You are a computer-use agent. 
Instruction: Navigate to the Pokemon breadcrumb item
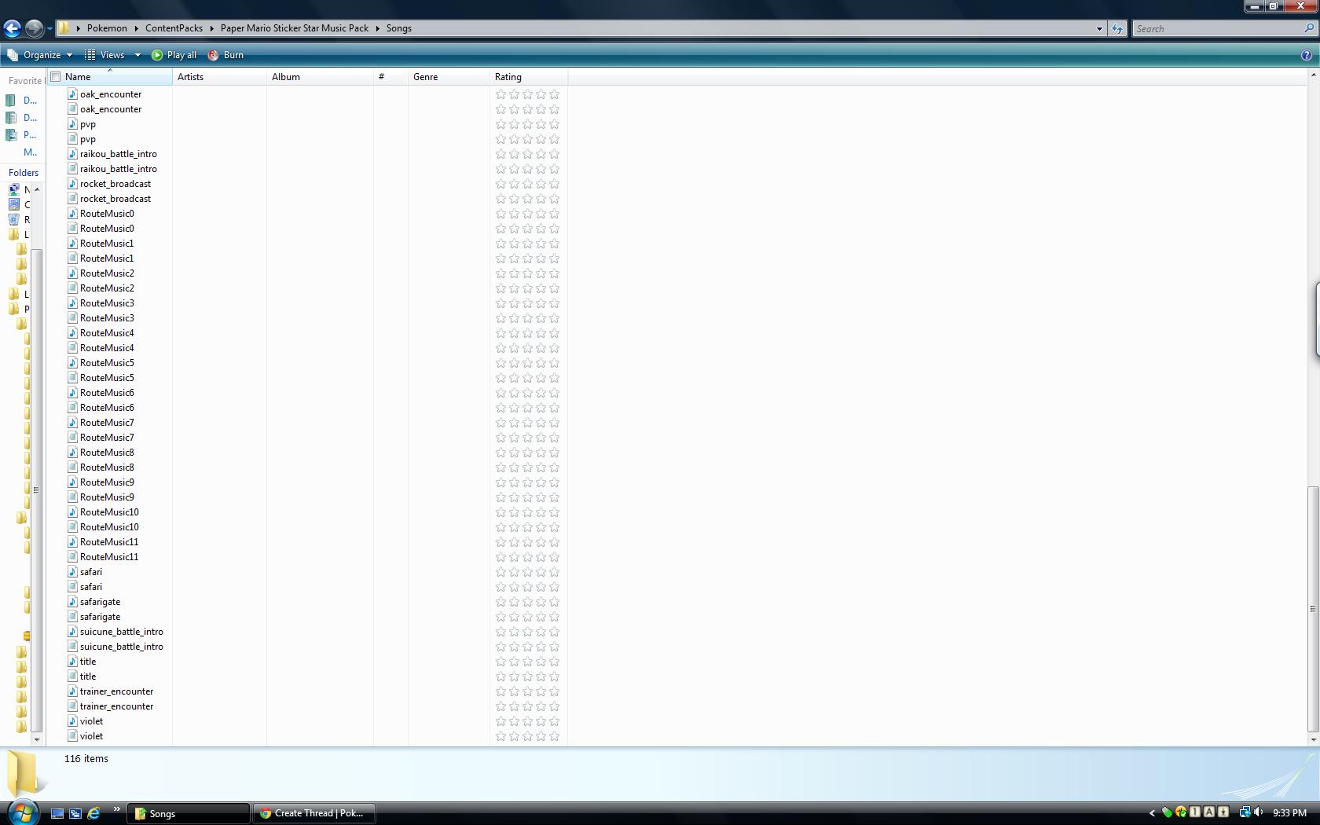click(107, 28)
